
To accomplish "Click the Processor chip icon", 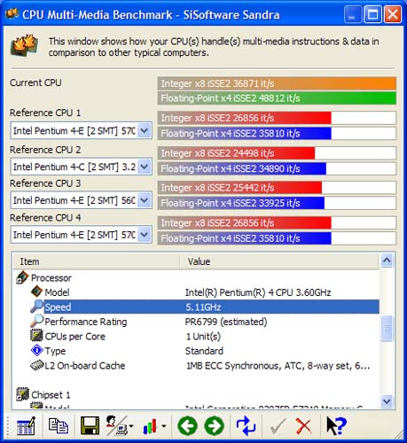I will (22, 277).
